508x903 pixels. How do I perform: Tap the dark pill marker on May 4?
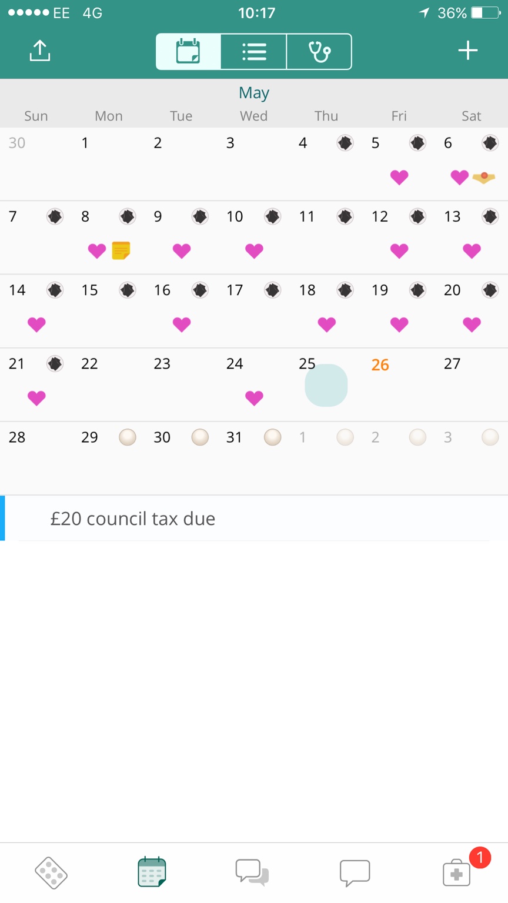[x=345, y=143]
